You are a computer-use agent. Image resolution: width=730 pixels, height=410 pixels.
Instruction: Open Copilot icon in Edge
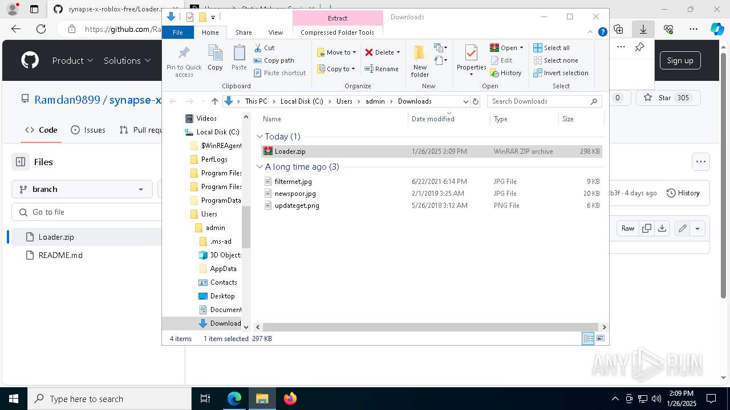(717, 29)
